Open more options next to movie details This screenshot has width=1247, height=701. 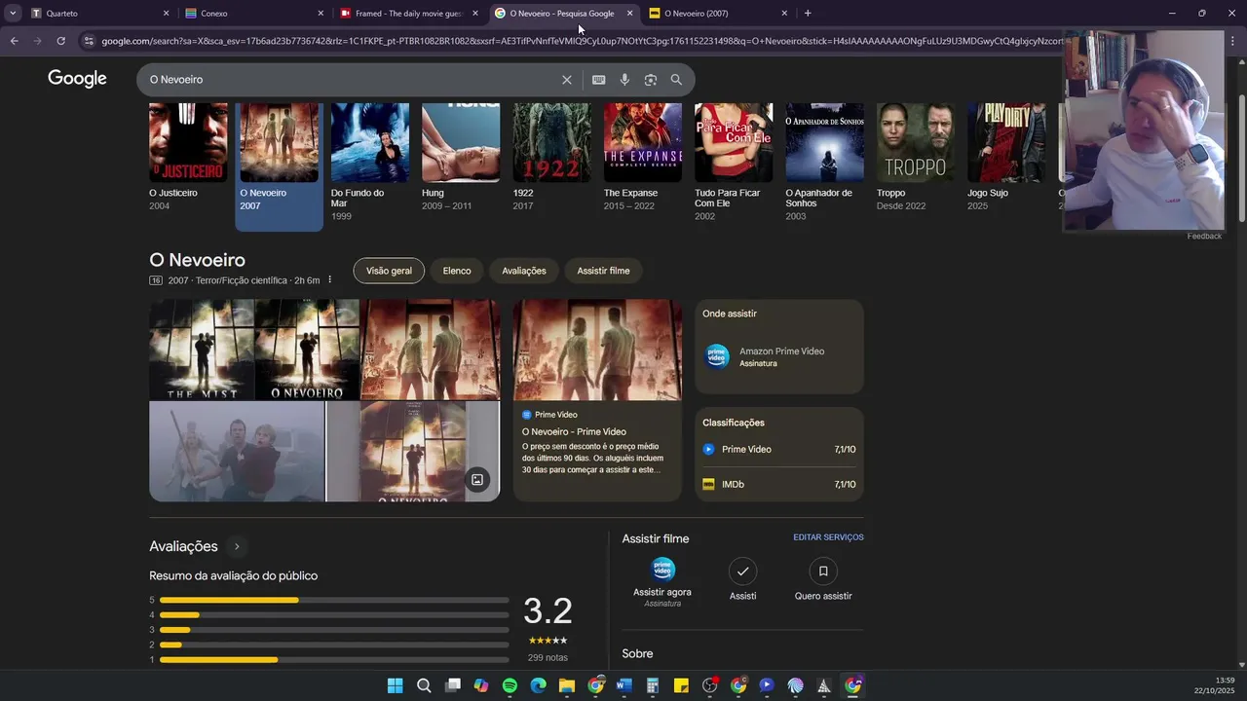coord(329,280)
